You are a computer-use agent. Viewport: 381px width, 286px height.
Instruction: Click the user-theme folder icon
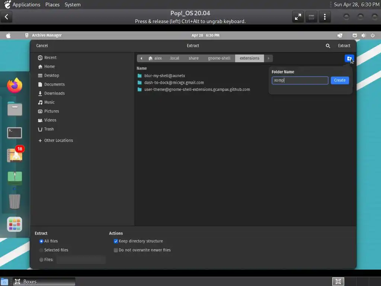click(x=140, y=89)
